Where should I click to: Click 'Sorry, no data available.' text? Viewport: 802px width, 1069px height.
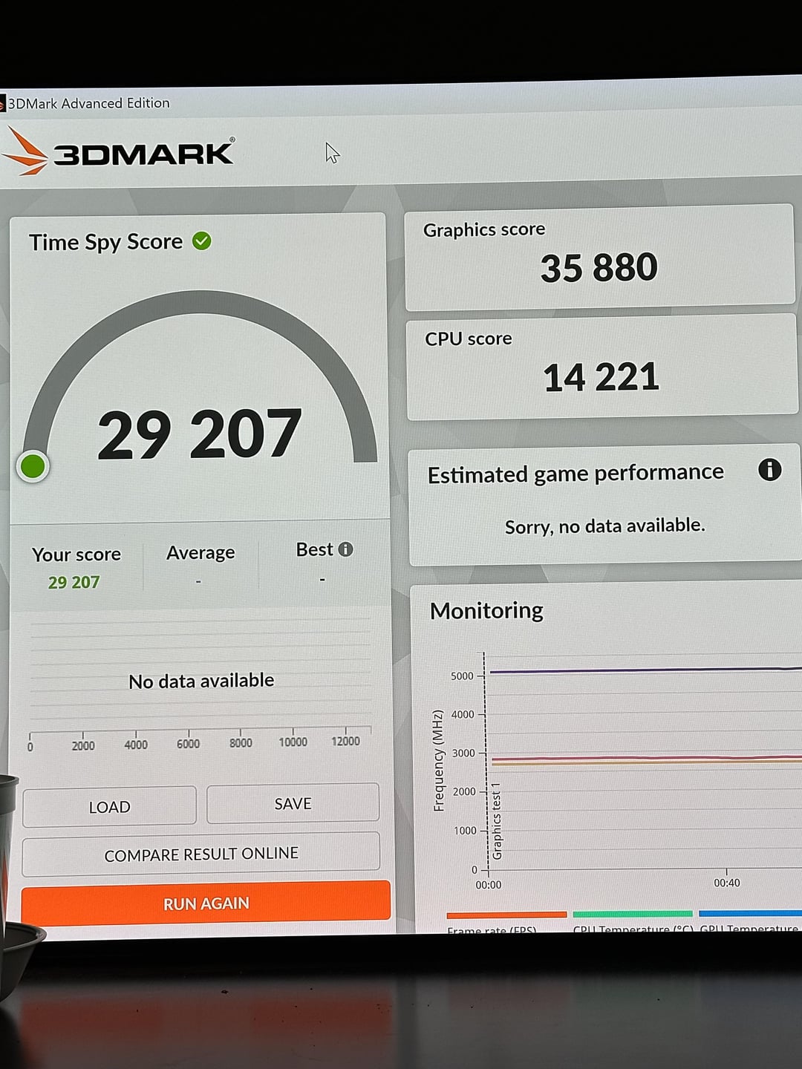point(604,526)
